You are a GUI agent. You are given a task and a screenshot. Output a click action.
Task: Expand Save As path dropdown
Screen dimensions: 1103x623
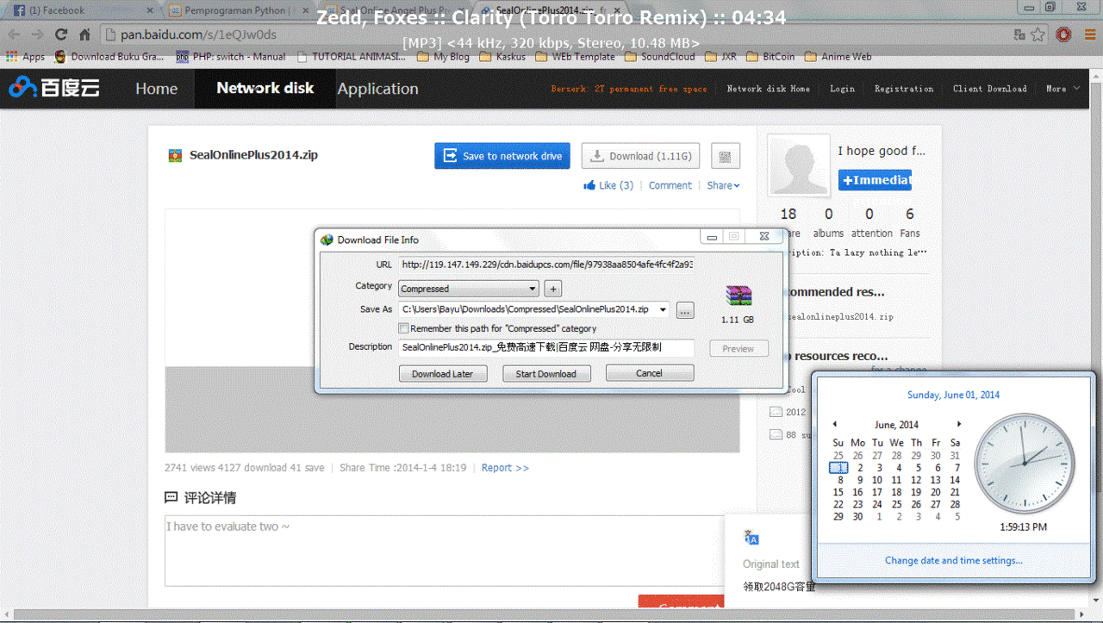coord(663,309)
